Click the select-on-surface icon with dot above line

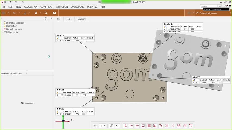pos(125,126)
